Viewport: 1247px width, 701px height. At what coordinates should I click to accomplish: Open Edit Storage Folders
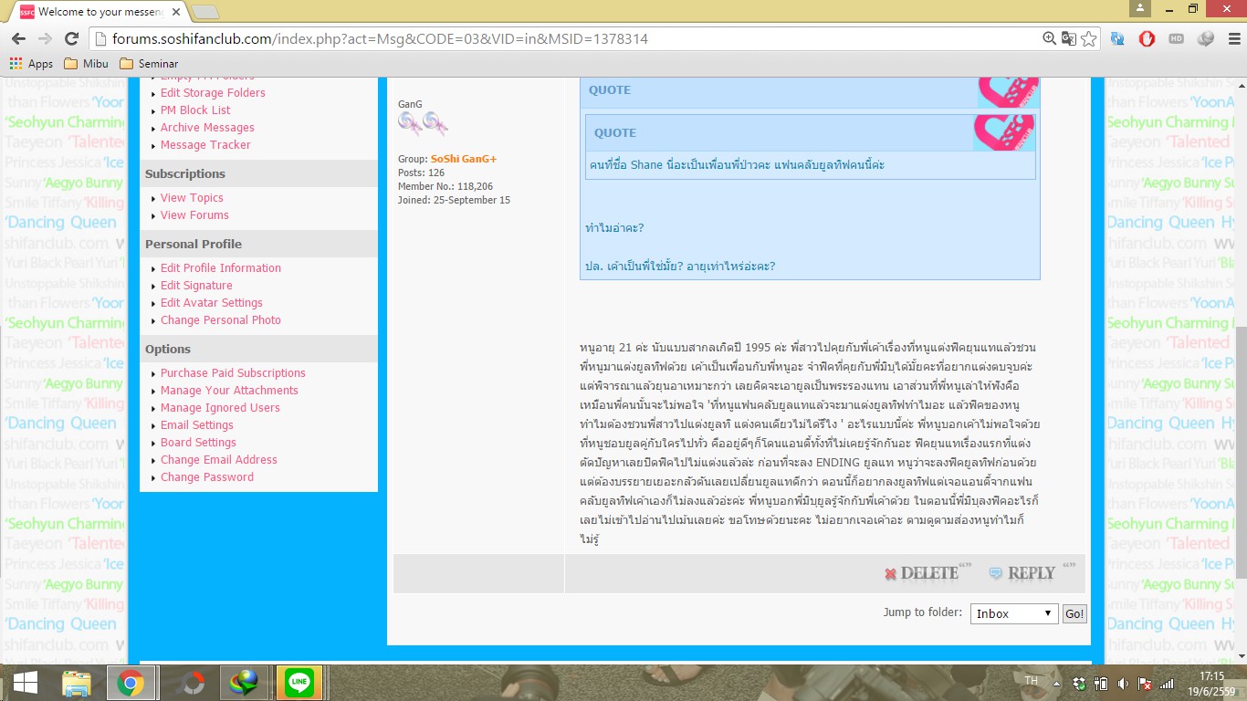click(213, 93)
